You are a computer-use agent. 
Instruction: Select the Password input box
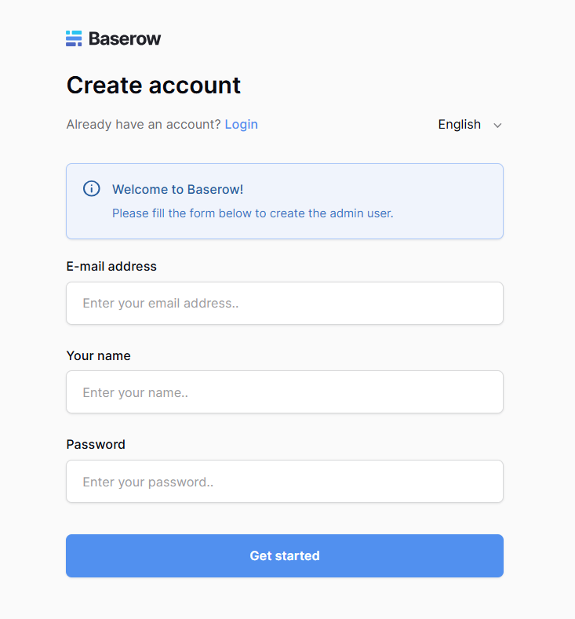pyautogui.click(x=284, y=482)
